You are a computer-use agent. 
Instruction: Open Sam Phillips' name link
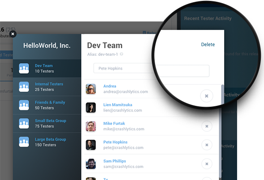[114, 161]
